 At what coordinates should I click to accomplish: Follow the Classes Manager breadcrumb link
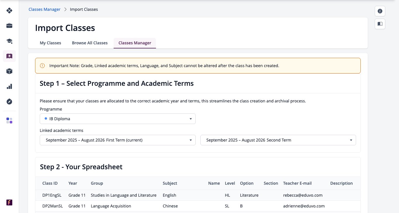44,9
